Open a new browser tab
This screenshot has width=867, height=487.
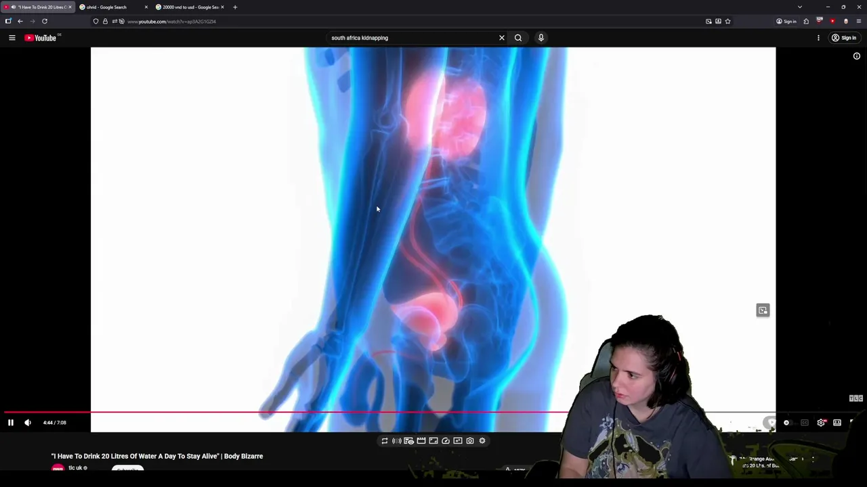[x=235, y=7]
